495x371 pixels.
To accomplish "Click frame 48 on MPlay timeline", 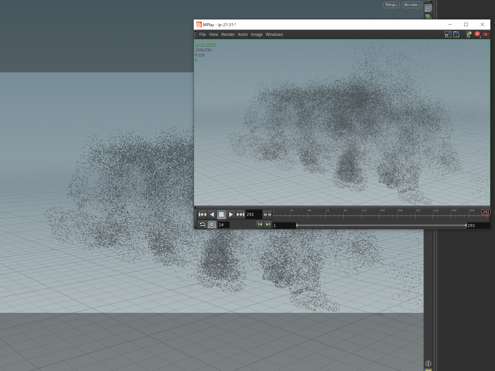I will click(x=308, y=215).
